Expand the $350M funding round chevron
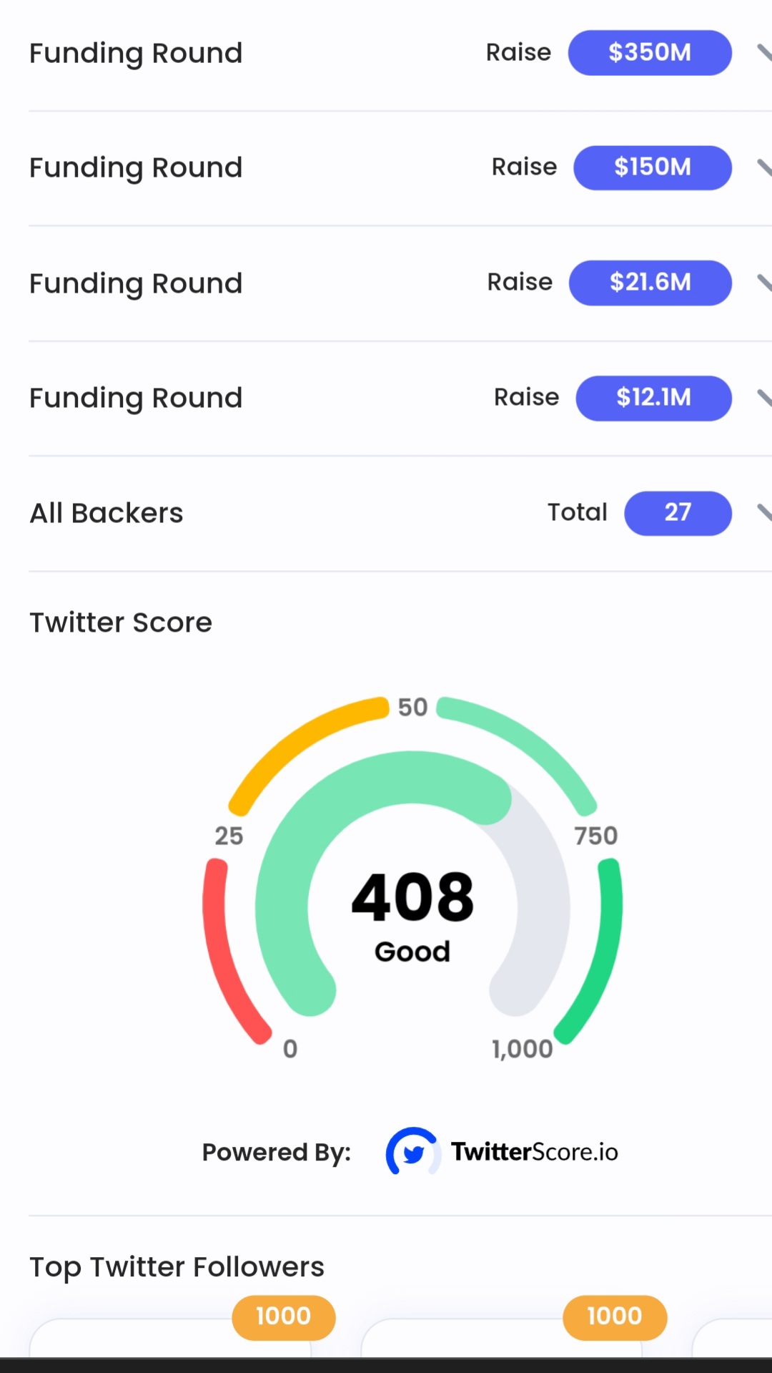The height and width of the screenshot is (1373, 772). 763,52
